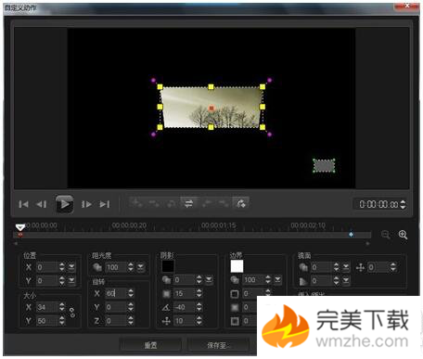423x359 pixels.
Task: Click the move key frame right icon
Action: [x=224, y=203]
